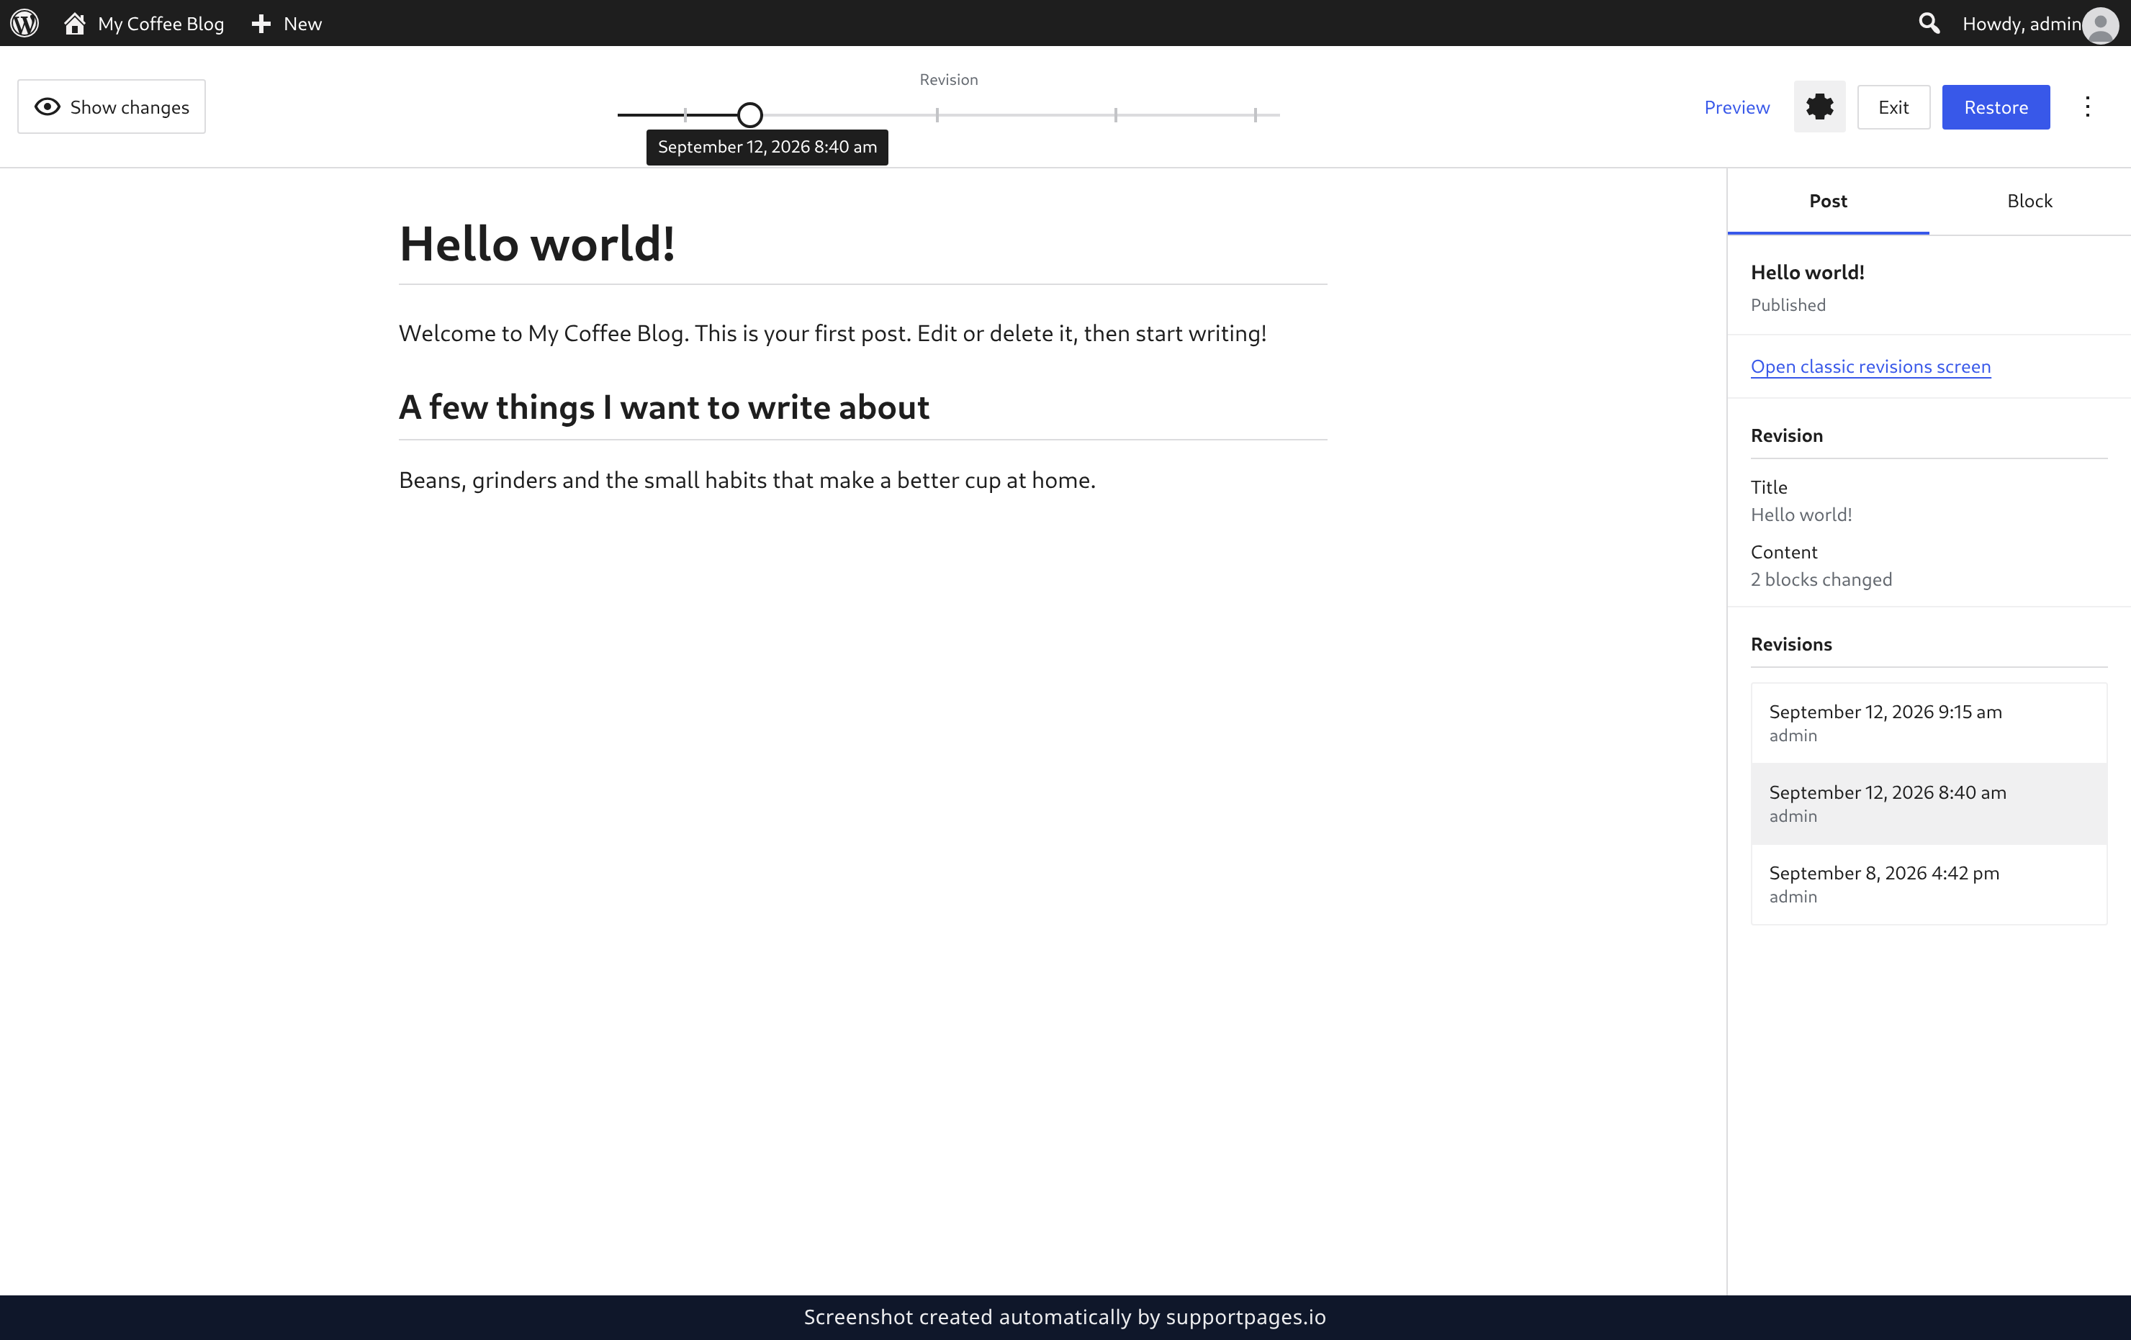Restore the selected revision
The height and width of the screenshot is (1340, 2131).
[1996, 107]
